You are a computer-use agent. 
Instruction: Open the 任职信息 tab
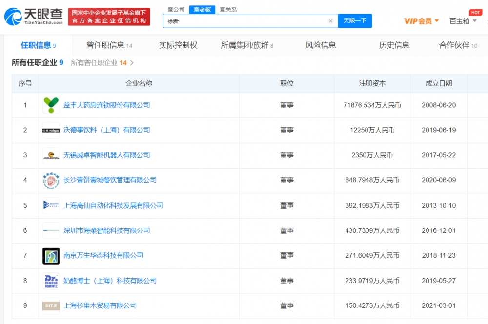[38, 45]
